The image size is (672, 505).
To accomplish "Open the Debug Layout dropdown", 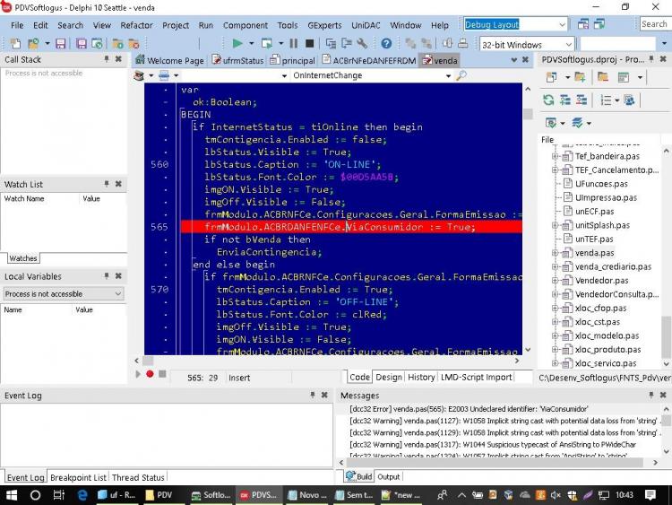I will pos(562,25).
